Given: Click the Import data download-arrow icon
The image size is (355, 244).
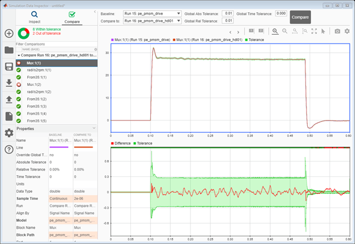Looking at the screenshot, I should 8,83.
